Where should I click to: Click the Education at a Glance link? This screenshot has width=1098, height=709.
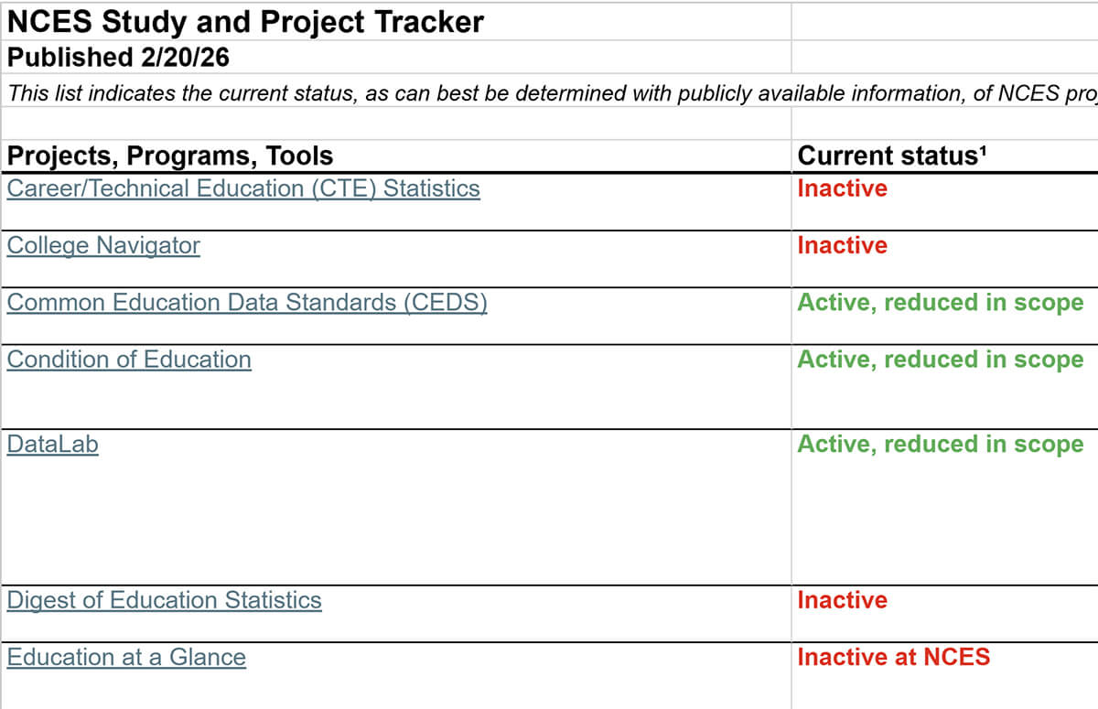pos(126,657)
